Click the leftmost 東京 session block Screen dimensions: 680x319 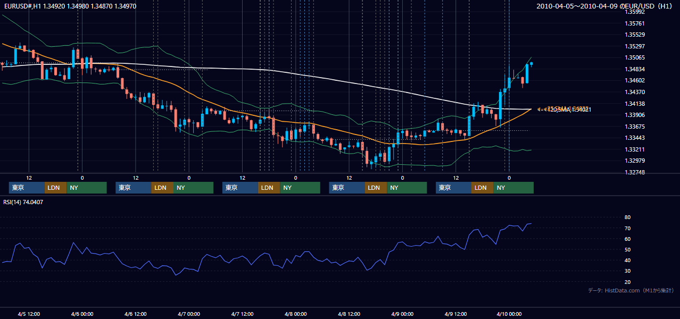tap(27, 188)
